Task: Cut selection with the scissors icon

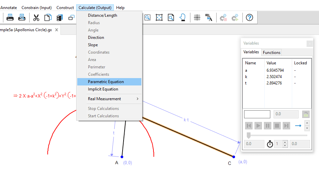Action: [36, 18]
